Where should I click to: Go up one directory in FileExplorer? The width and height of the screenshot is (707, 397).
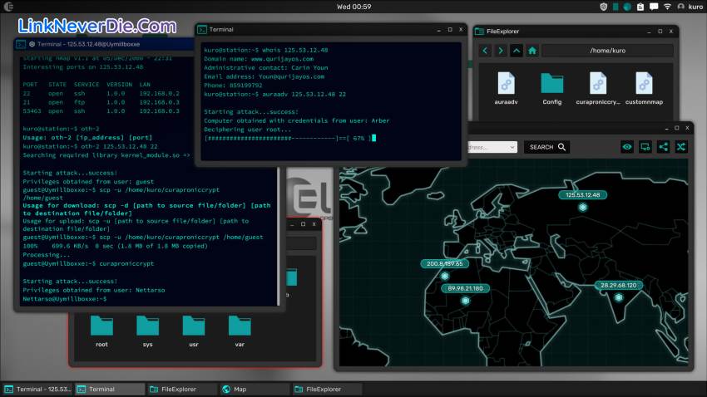point(517,51)
